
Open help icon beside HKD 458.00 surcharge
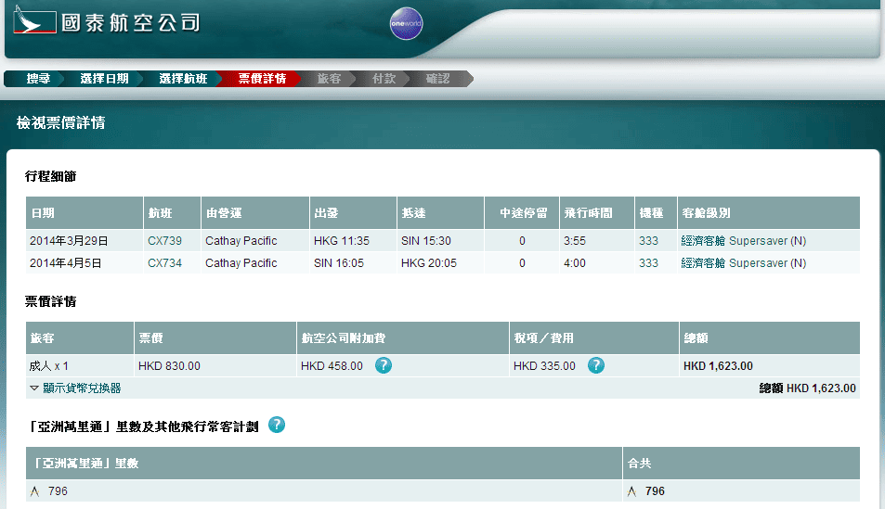click(383, 365)
